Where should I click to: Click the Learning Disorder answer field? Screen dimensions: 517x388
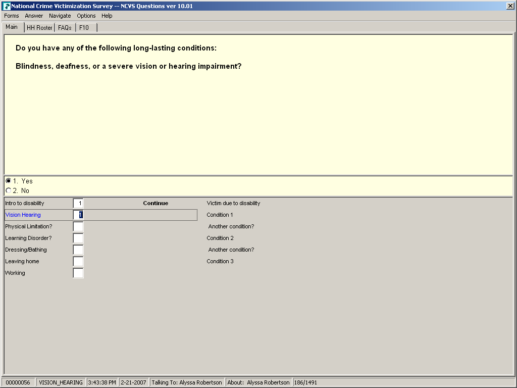[78, 238]
